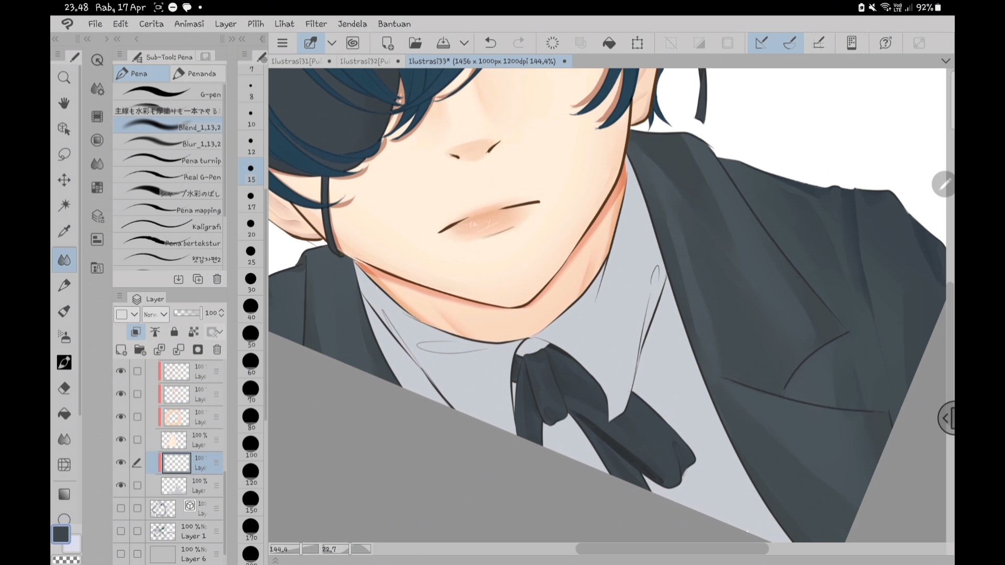
Task: Pick brush size 25
Action: pos(251,254)
